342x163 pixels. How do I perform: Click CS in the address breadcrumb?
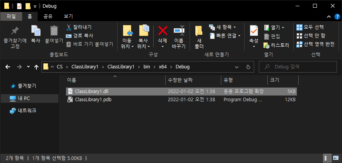click(x=60, y=67)
